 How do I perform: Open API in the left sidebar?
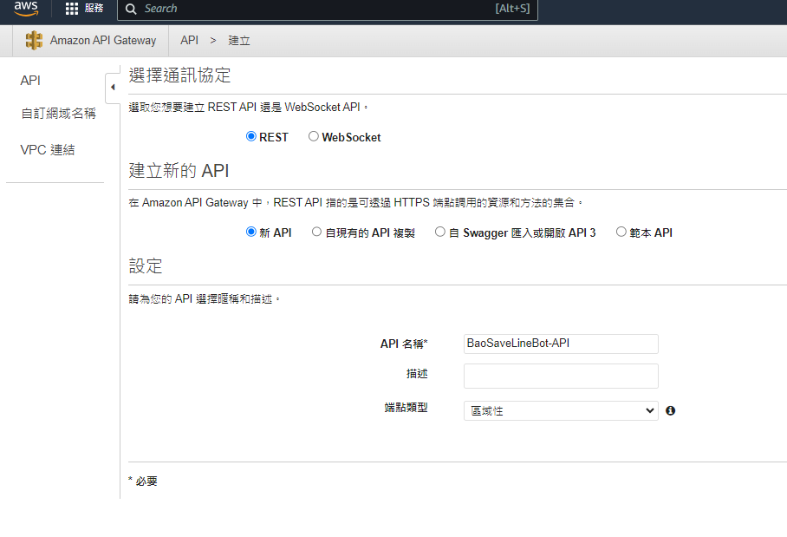click(x=30, y=81)
